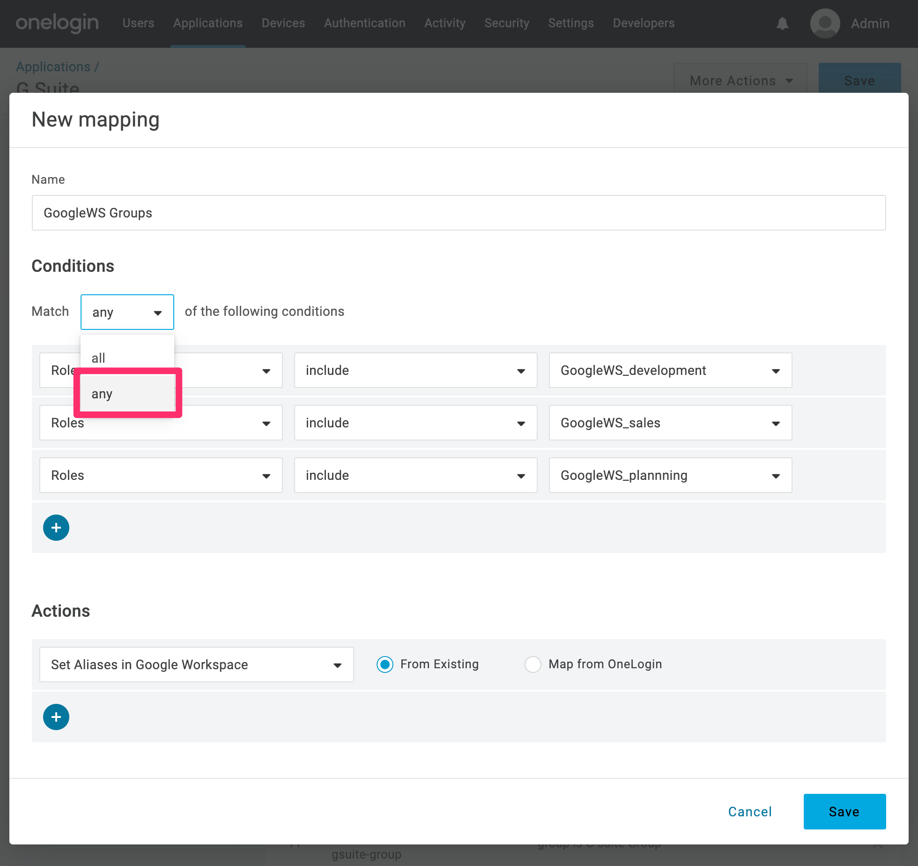Open the include dropdown for GoogleWS_plannning
The height and width of the screenshot is (866, 918).
[415, 475]
